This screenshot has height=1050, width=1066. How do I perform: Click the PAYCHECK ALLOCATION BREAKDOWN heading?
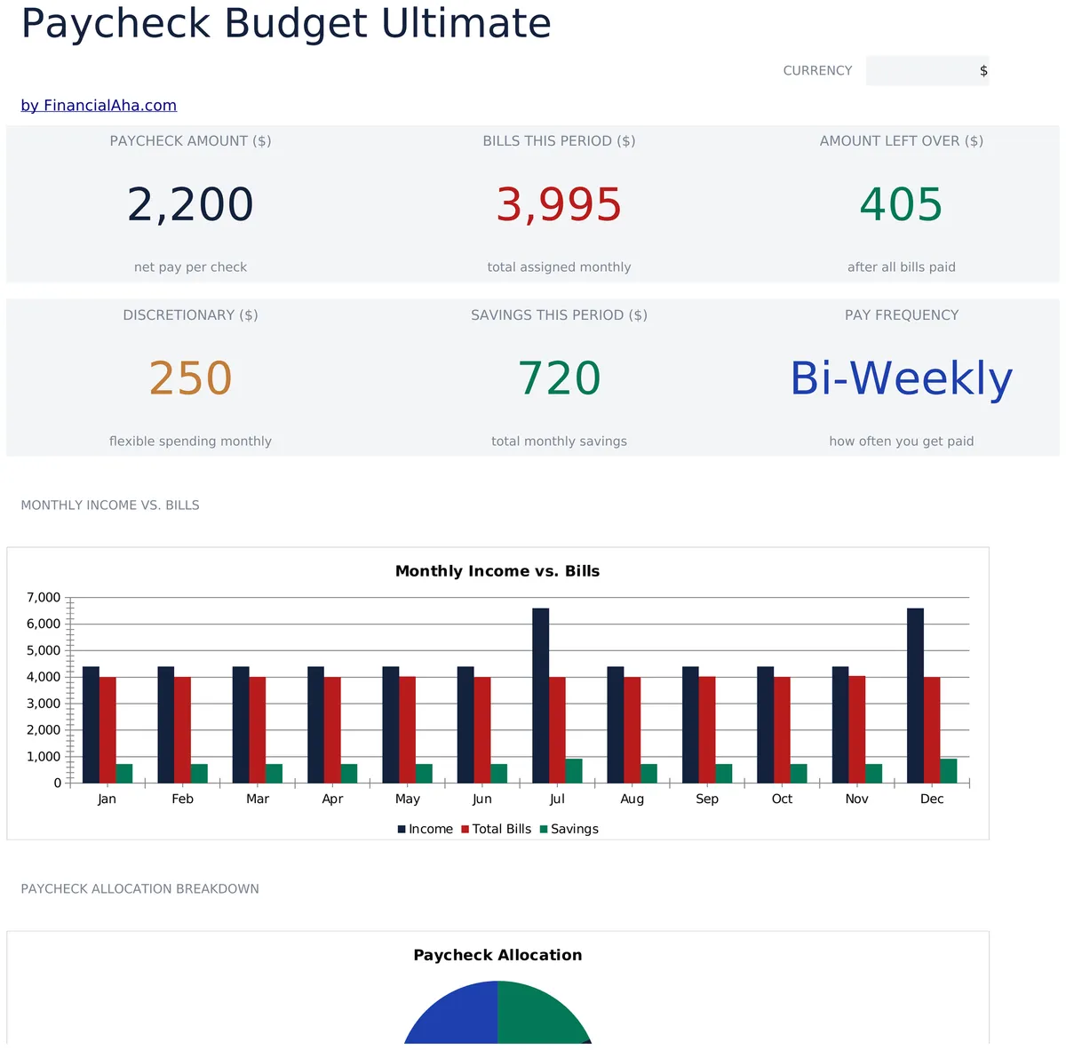pos(140,889)
